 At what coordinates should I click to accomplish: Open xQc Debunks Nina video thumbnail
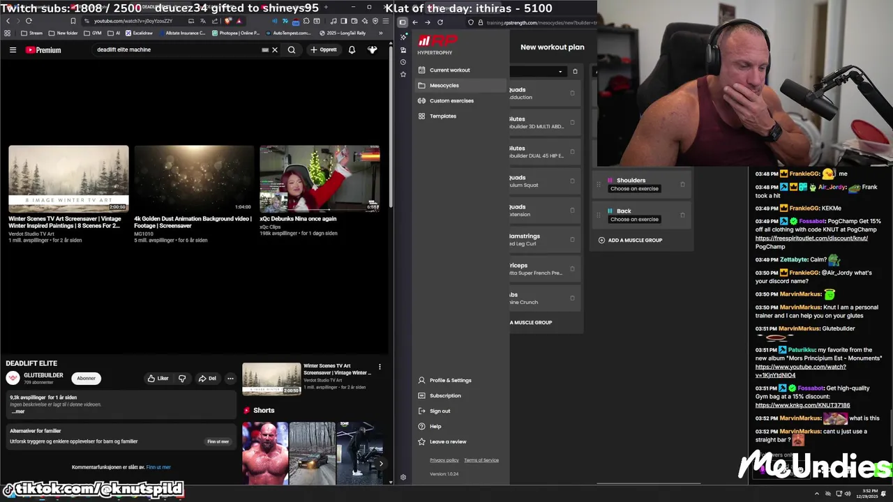point(320,178)
